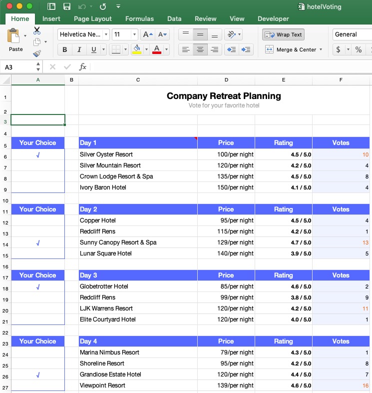
Task: Click the Increase Indent icon
Action: tap(246, 49)
